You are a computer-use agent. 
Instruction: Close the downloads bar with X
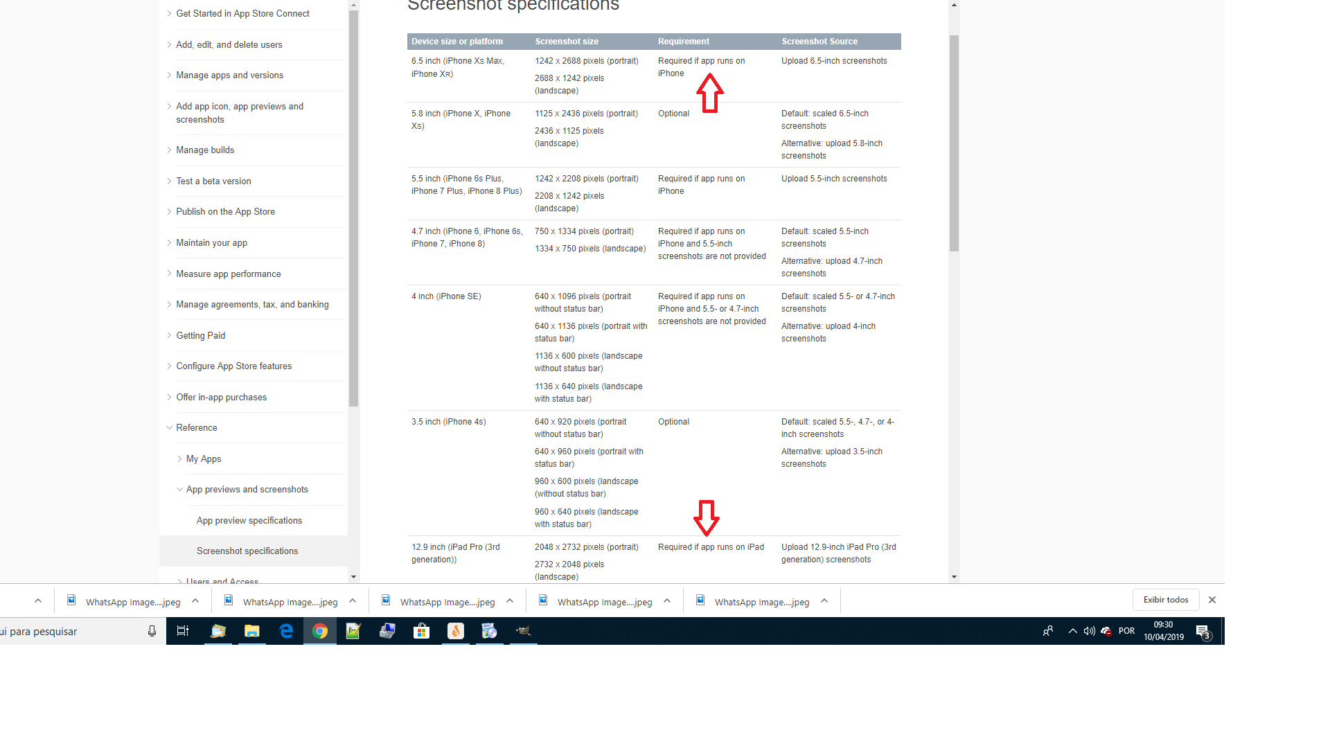[1212, 600]
